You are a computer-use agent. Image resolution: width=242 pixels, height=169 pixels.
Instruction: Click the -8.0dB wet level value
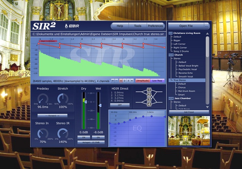(98, 132)
